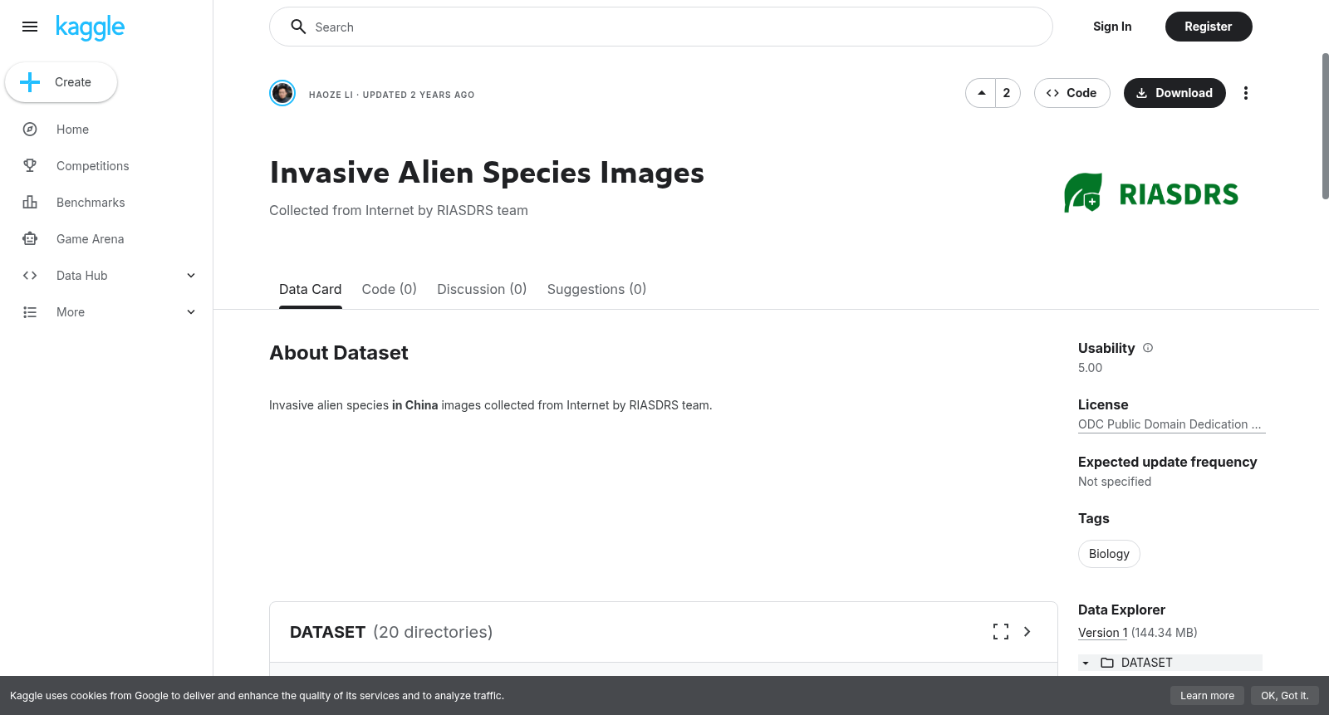Click the Usability info icon
The image size is (1329, 715).
click(x=1148, y=348)
